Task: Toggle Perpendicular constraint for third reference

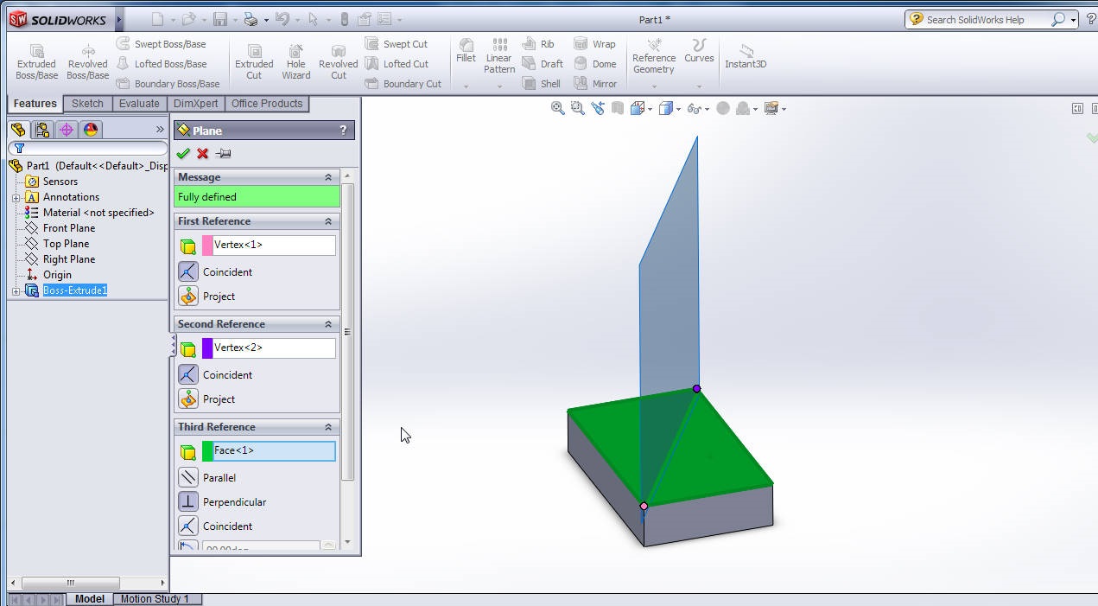Action: coord(188,502)
